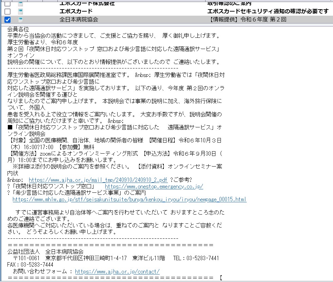Click the FAX：03-5283-7444 text
Screen dimensions: 333x282
point(30,265)
